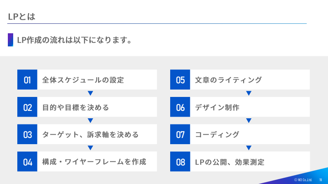
Task: Click the purple gradient bar beside the LP作成の流れ heading
Action: click(x=10, y=40)
